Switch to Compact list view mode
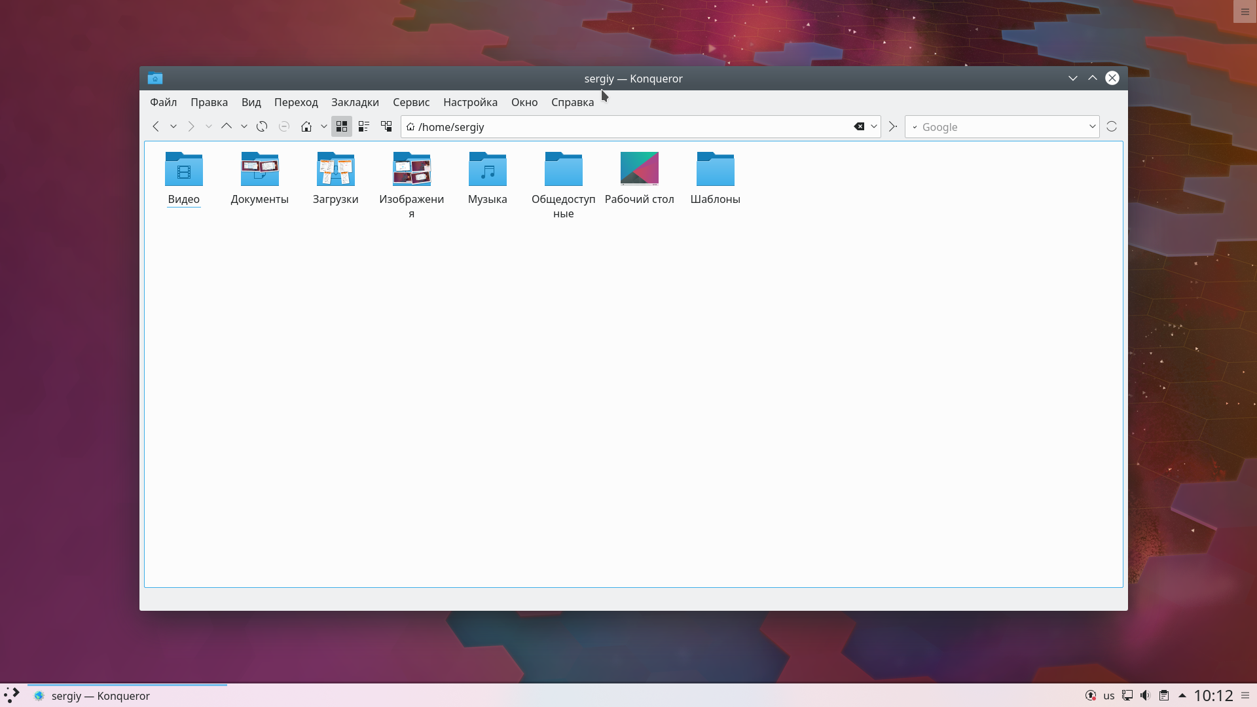Screen dimensions: 1257x707 364,126
